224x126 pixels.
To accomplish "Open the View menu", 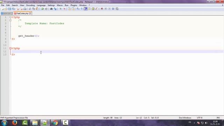I will 22,5.
